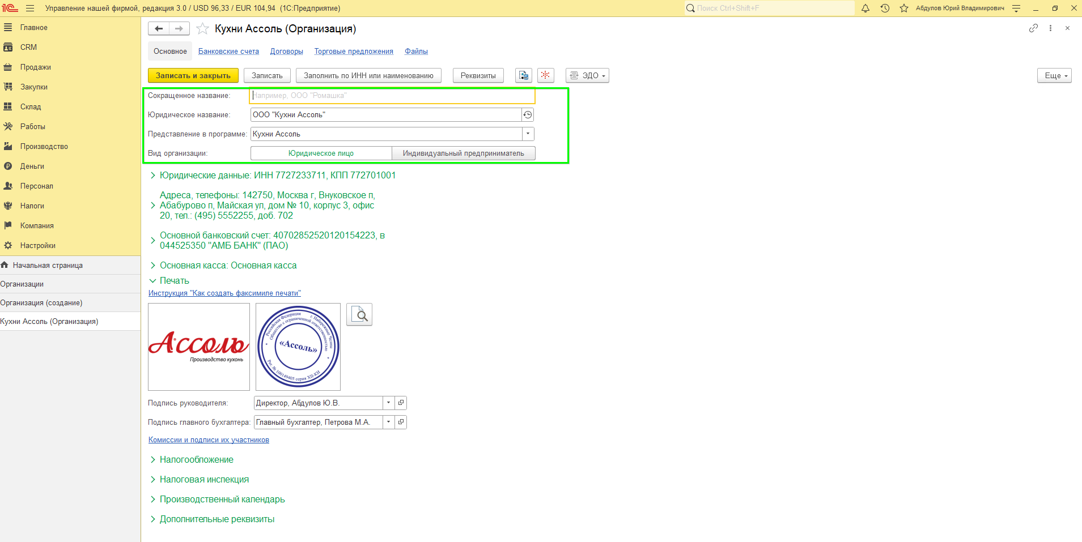Copy link to this organization form
This screenshot has height=542, width=1082.
coord(1033,28)
